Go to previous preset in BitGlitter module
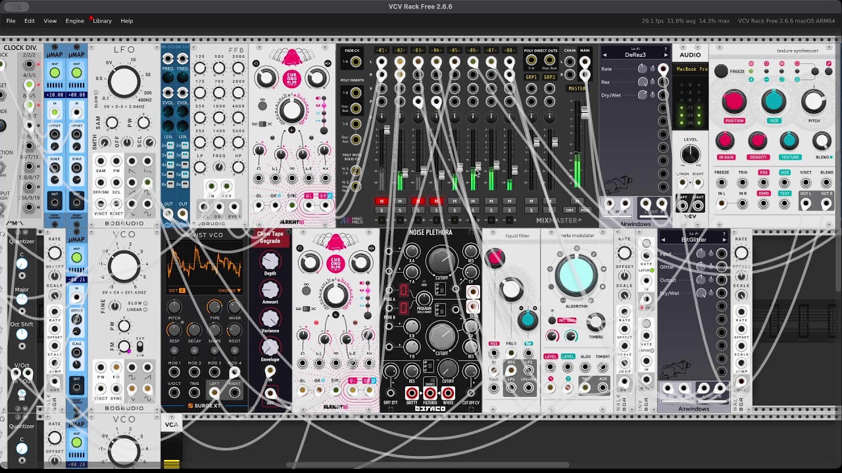 [662, 240]
